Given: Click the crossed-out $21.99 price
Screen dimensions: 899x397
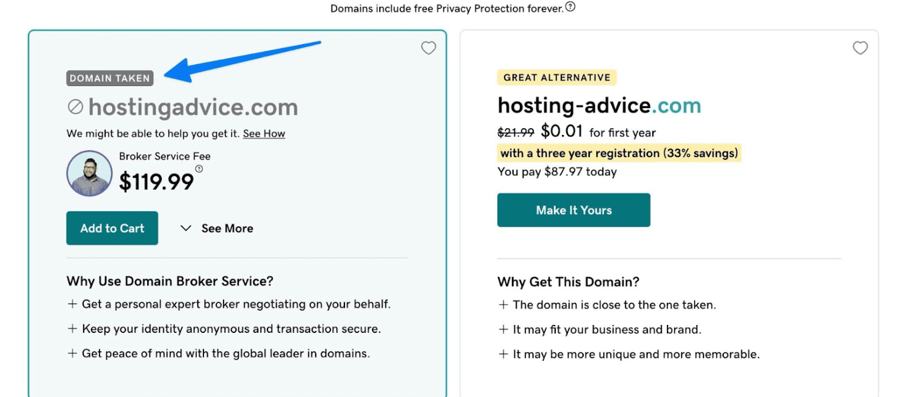Looking at the screenshot, I should [517, 131].
